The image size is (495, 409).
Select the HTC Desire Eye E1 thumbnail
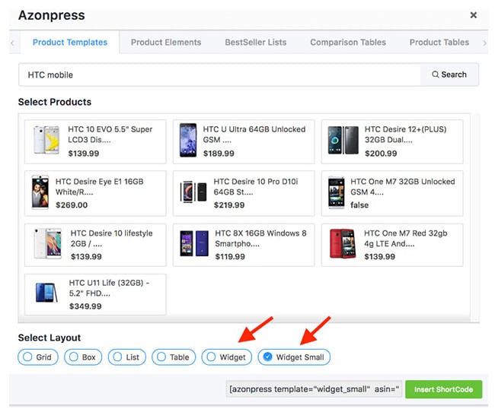(40, 193)
